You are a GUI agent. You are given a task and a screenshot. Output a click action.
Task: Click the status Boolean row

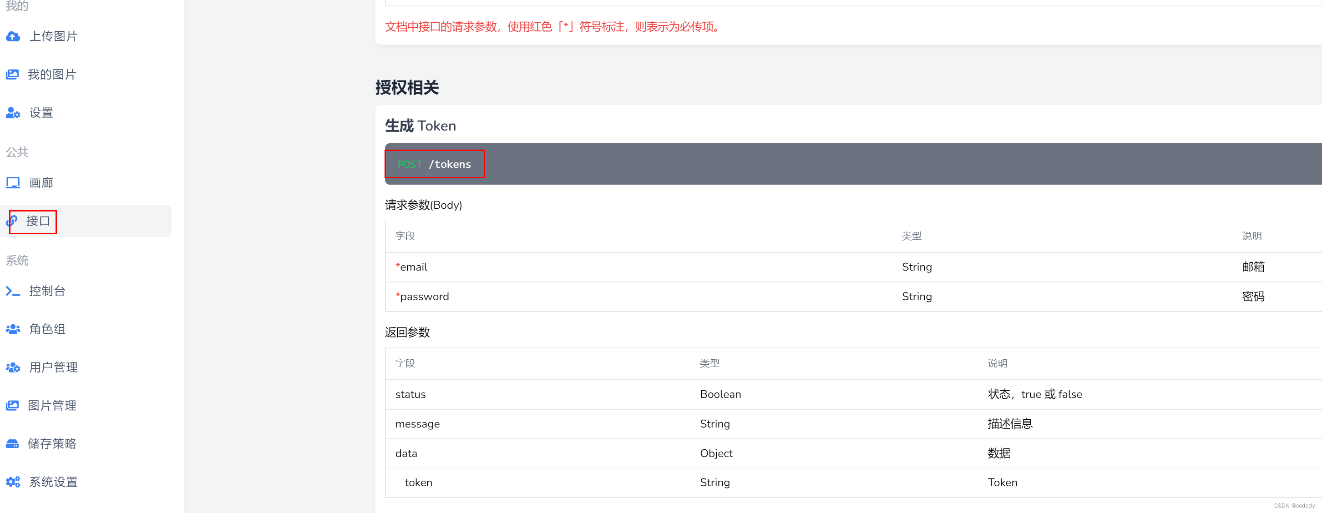(x=410, y=394)
